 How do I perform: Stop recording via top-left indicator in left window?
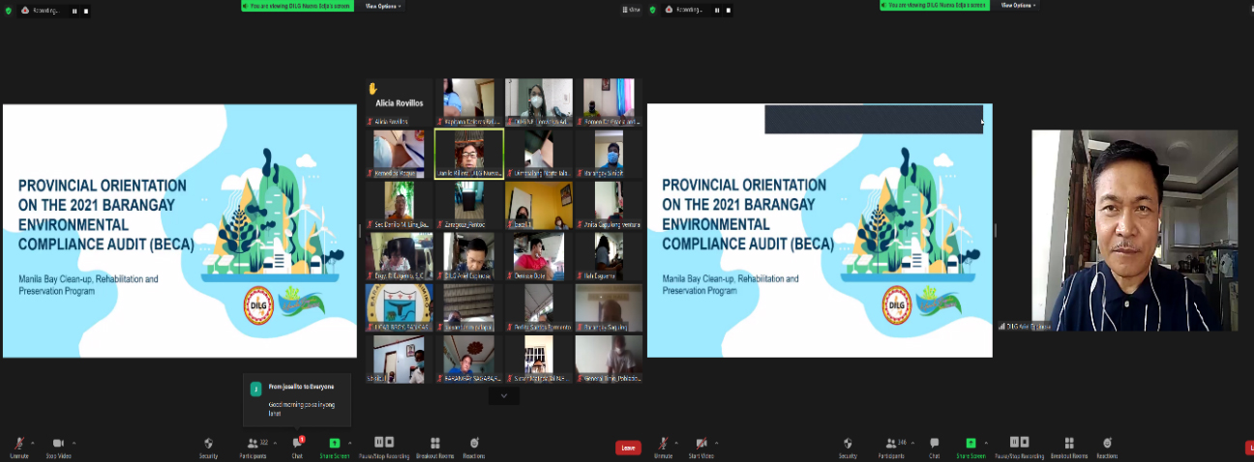click(85, 11)
